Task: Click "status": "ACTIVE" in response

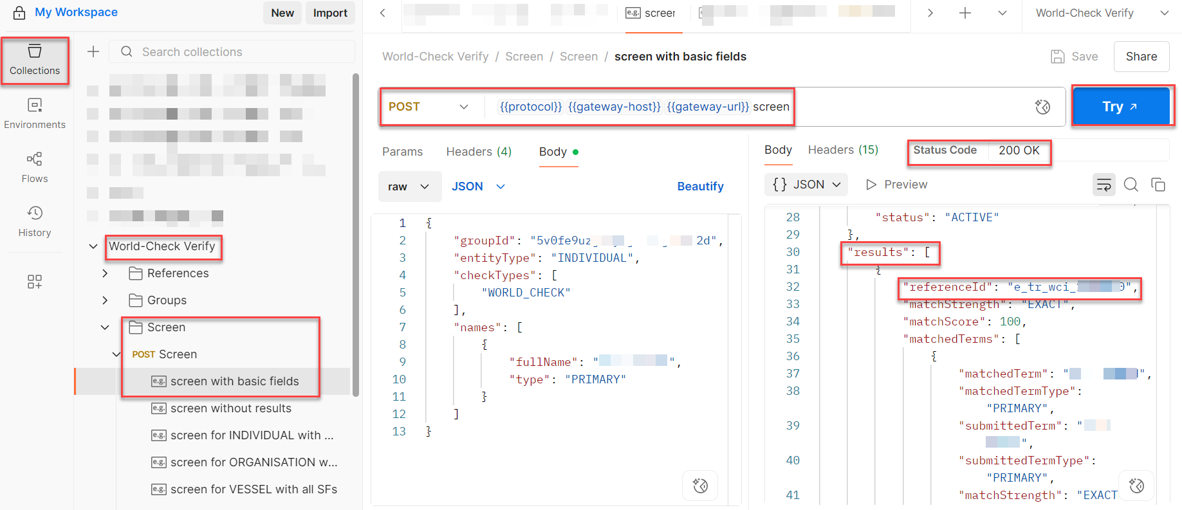Action: tap(937, 217)
